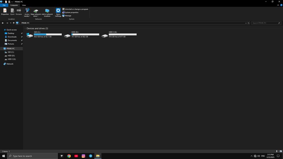This screenshot has width=283, height=159.
Task: Click the HDD 2 (E:) usage bar
Action: tap(123, 34)
